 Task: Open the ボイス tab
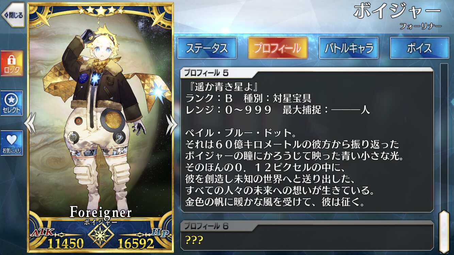point(419,48)
